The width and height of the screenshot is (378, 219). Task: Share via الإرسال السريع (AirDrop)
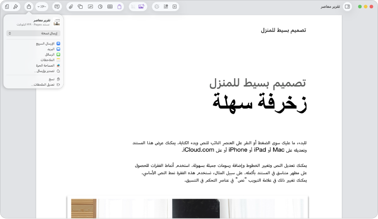coord(48,44)
